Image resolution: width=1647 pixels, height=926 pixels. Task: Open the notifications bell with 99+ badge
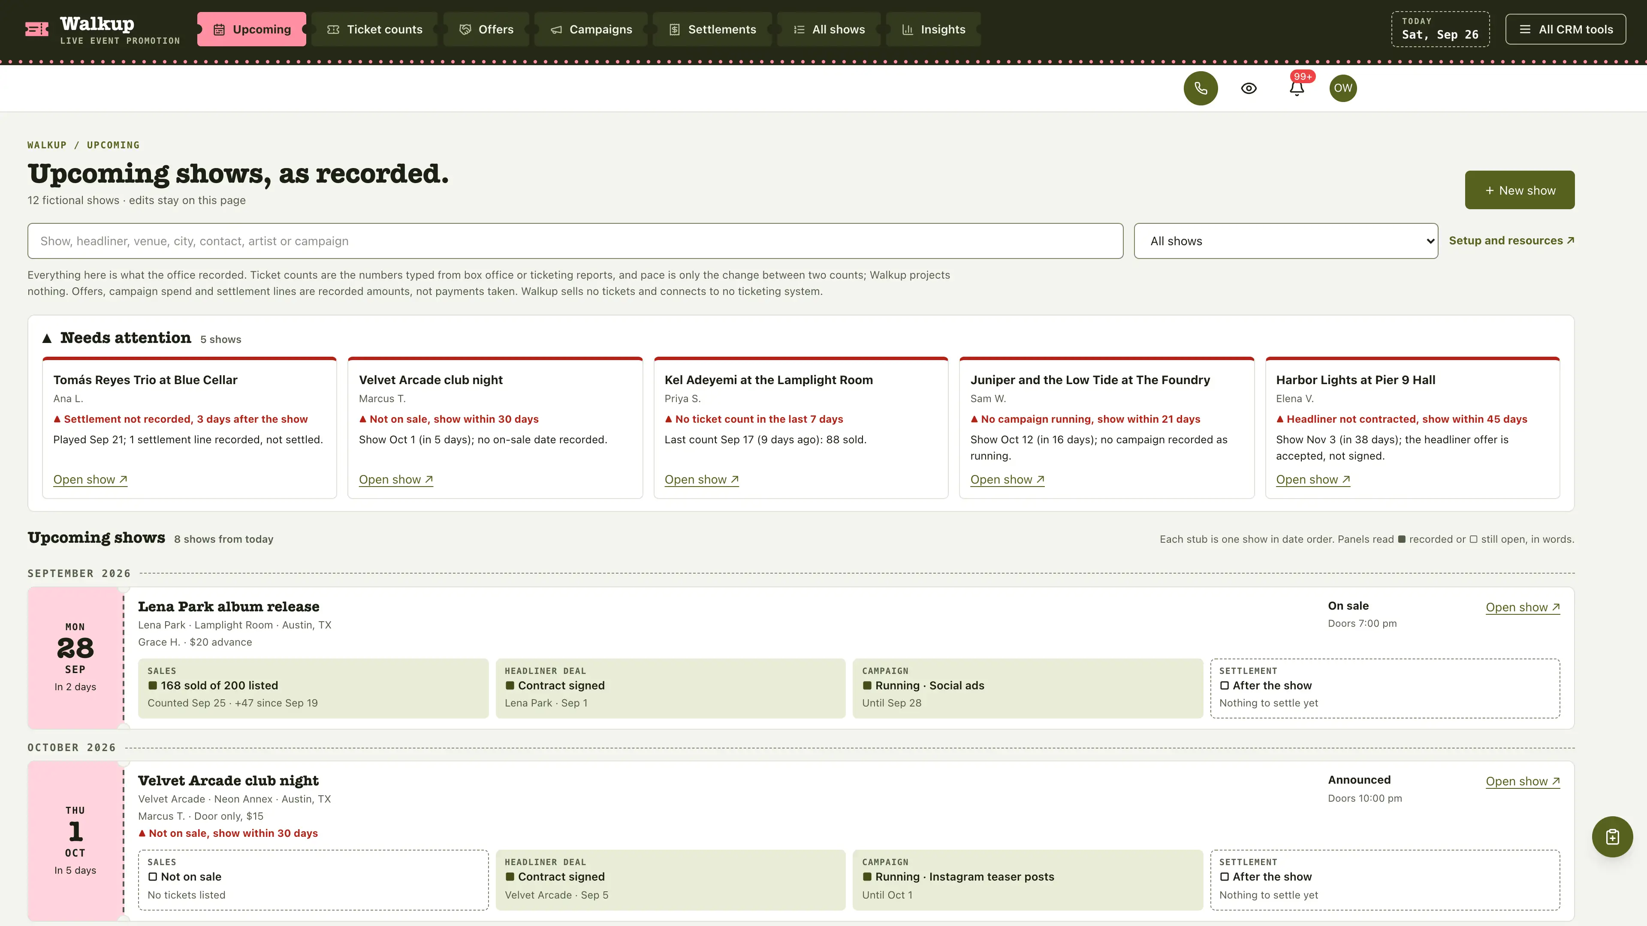tap(1297, 88)
